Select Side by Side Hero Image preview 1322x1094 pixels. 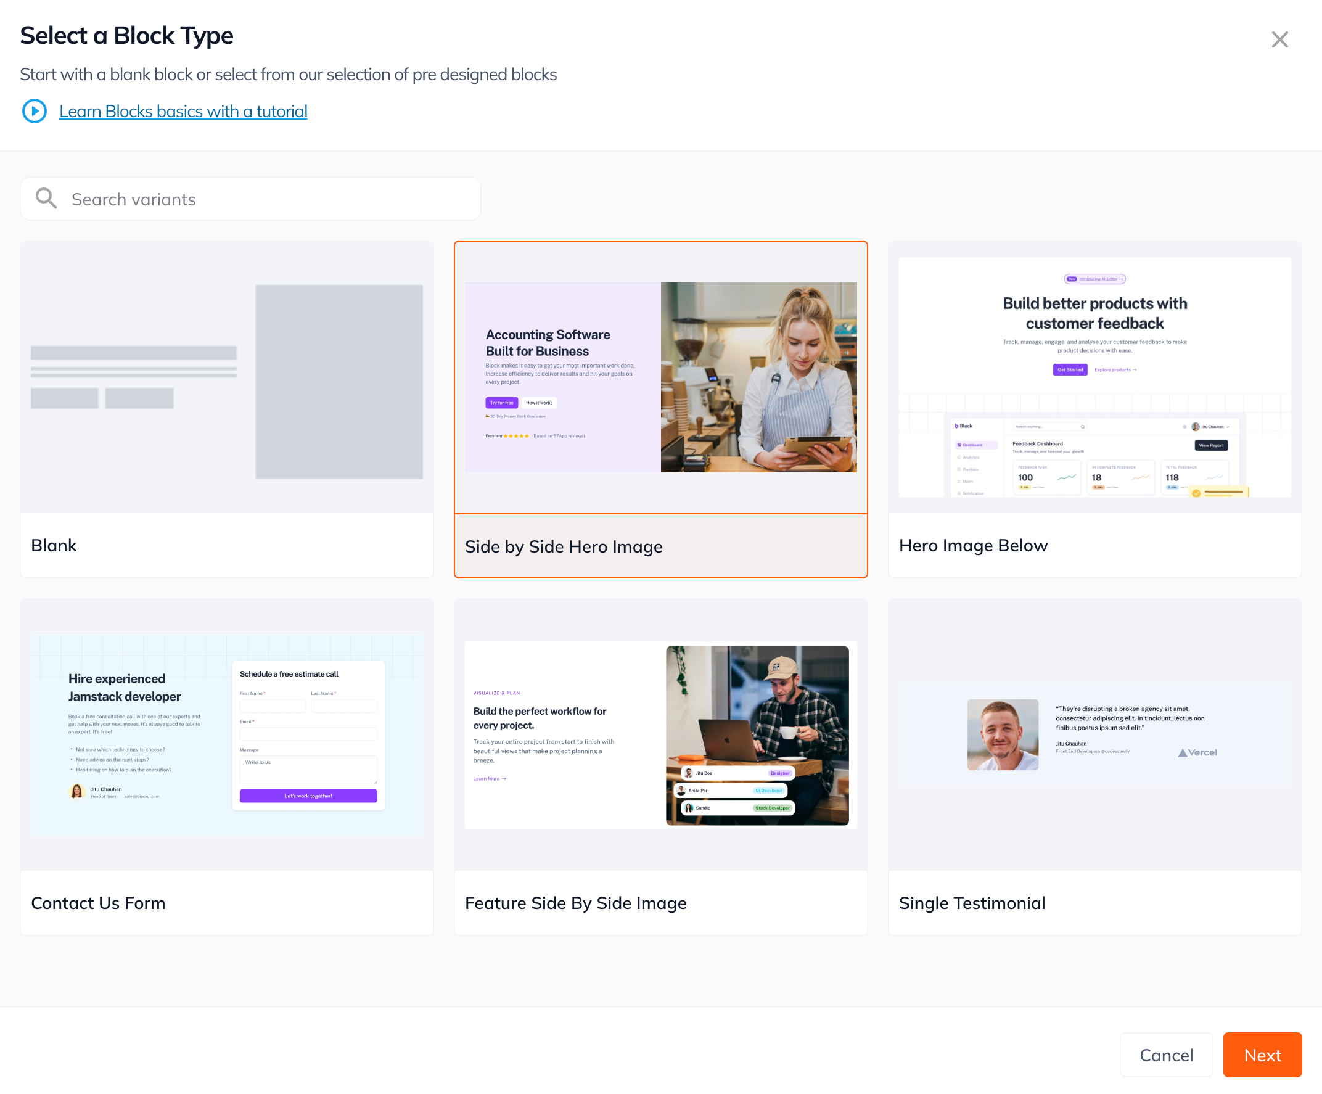tap(660, 377)
